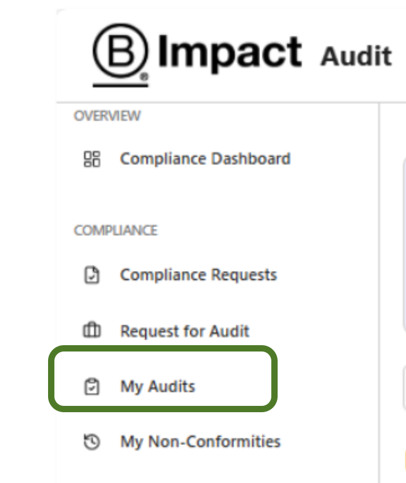Open the Compliance Dashboard menu item
This screenshot has height=483, width=406.
pos(205,159)
